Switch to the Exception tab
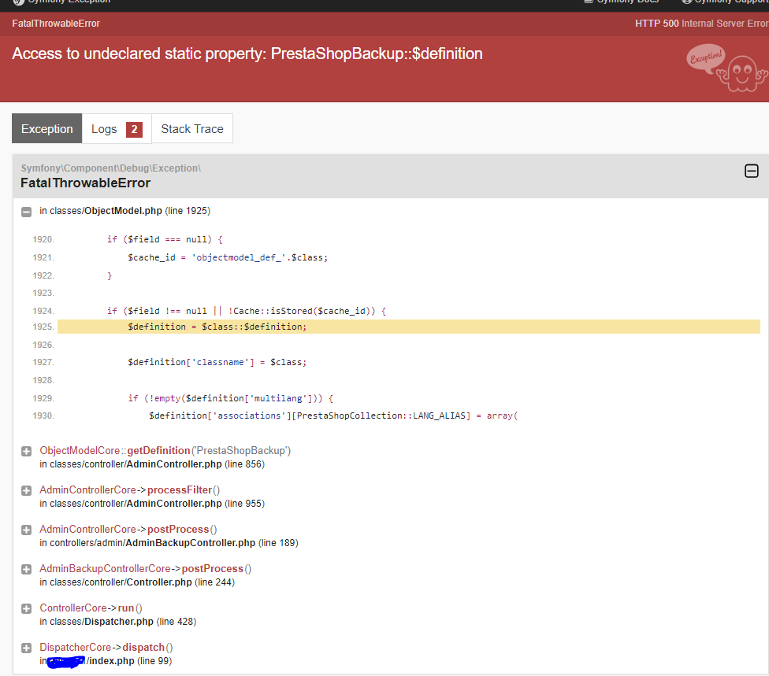The width and height of the screenshot is (769, 676). point(46,129)
